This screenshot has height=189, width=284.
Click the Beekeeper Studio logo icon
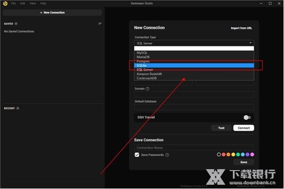coord(5,3)
